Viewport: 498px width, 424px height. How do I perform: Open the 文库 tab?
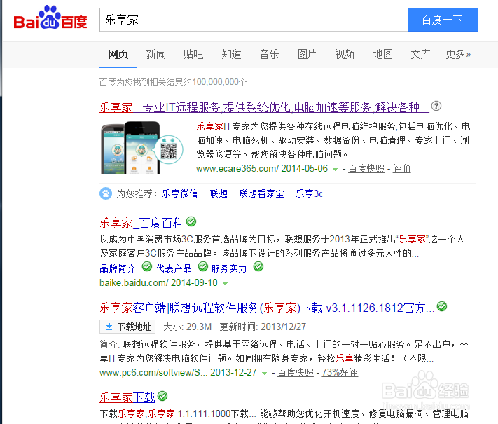point(420,55)
